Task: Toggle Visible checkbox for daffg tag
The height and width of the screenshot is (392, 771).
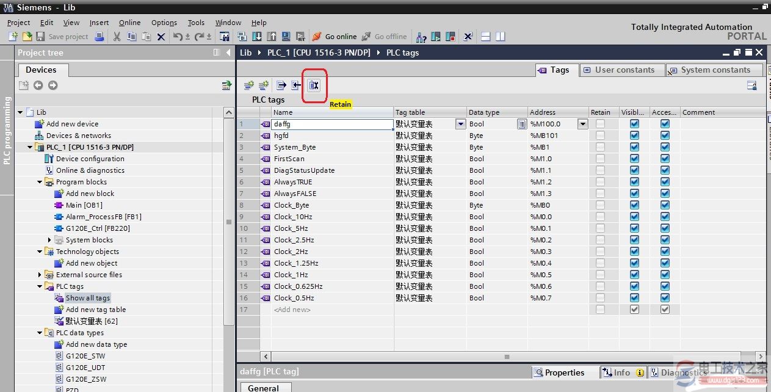Action: (634, 124)
